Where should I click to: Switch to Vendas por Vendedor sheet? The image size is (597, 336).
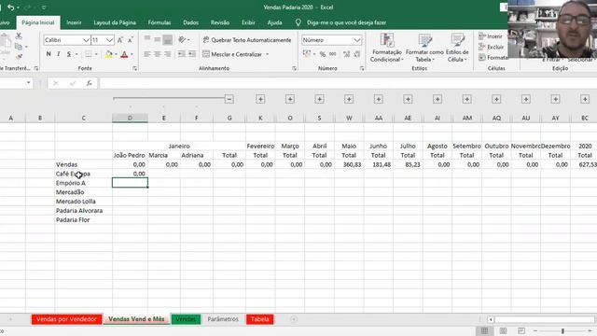(x=66, y=319)
